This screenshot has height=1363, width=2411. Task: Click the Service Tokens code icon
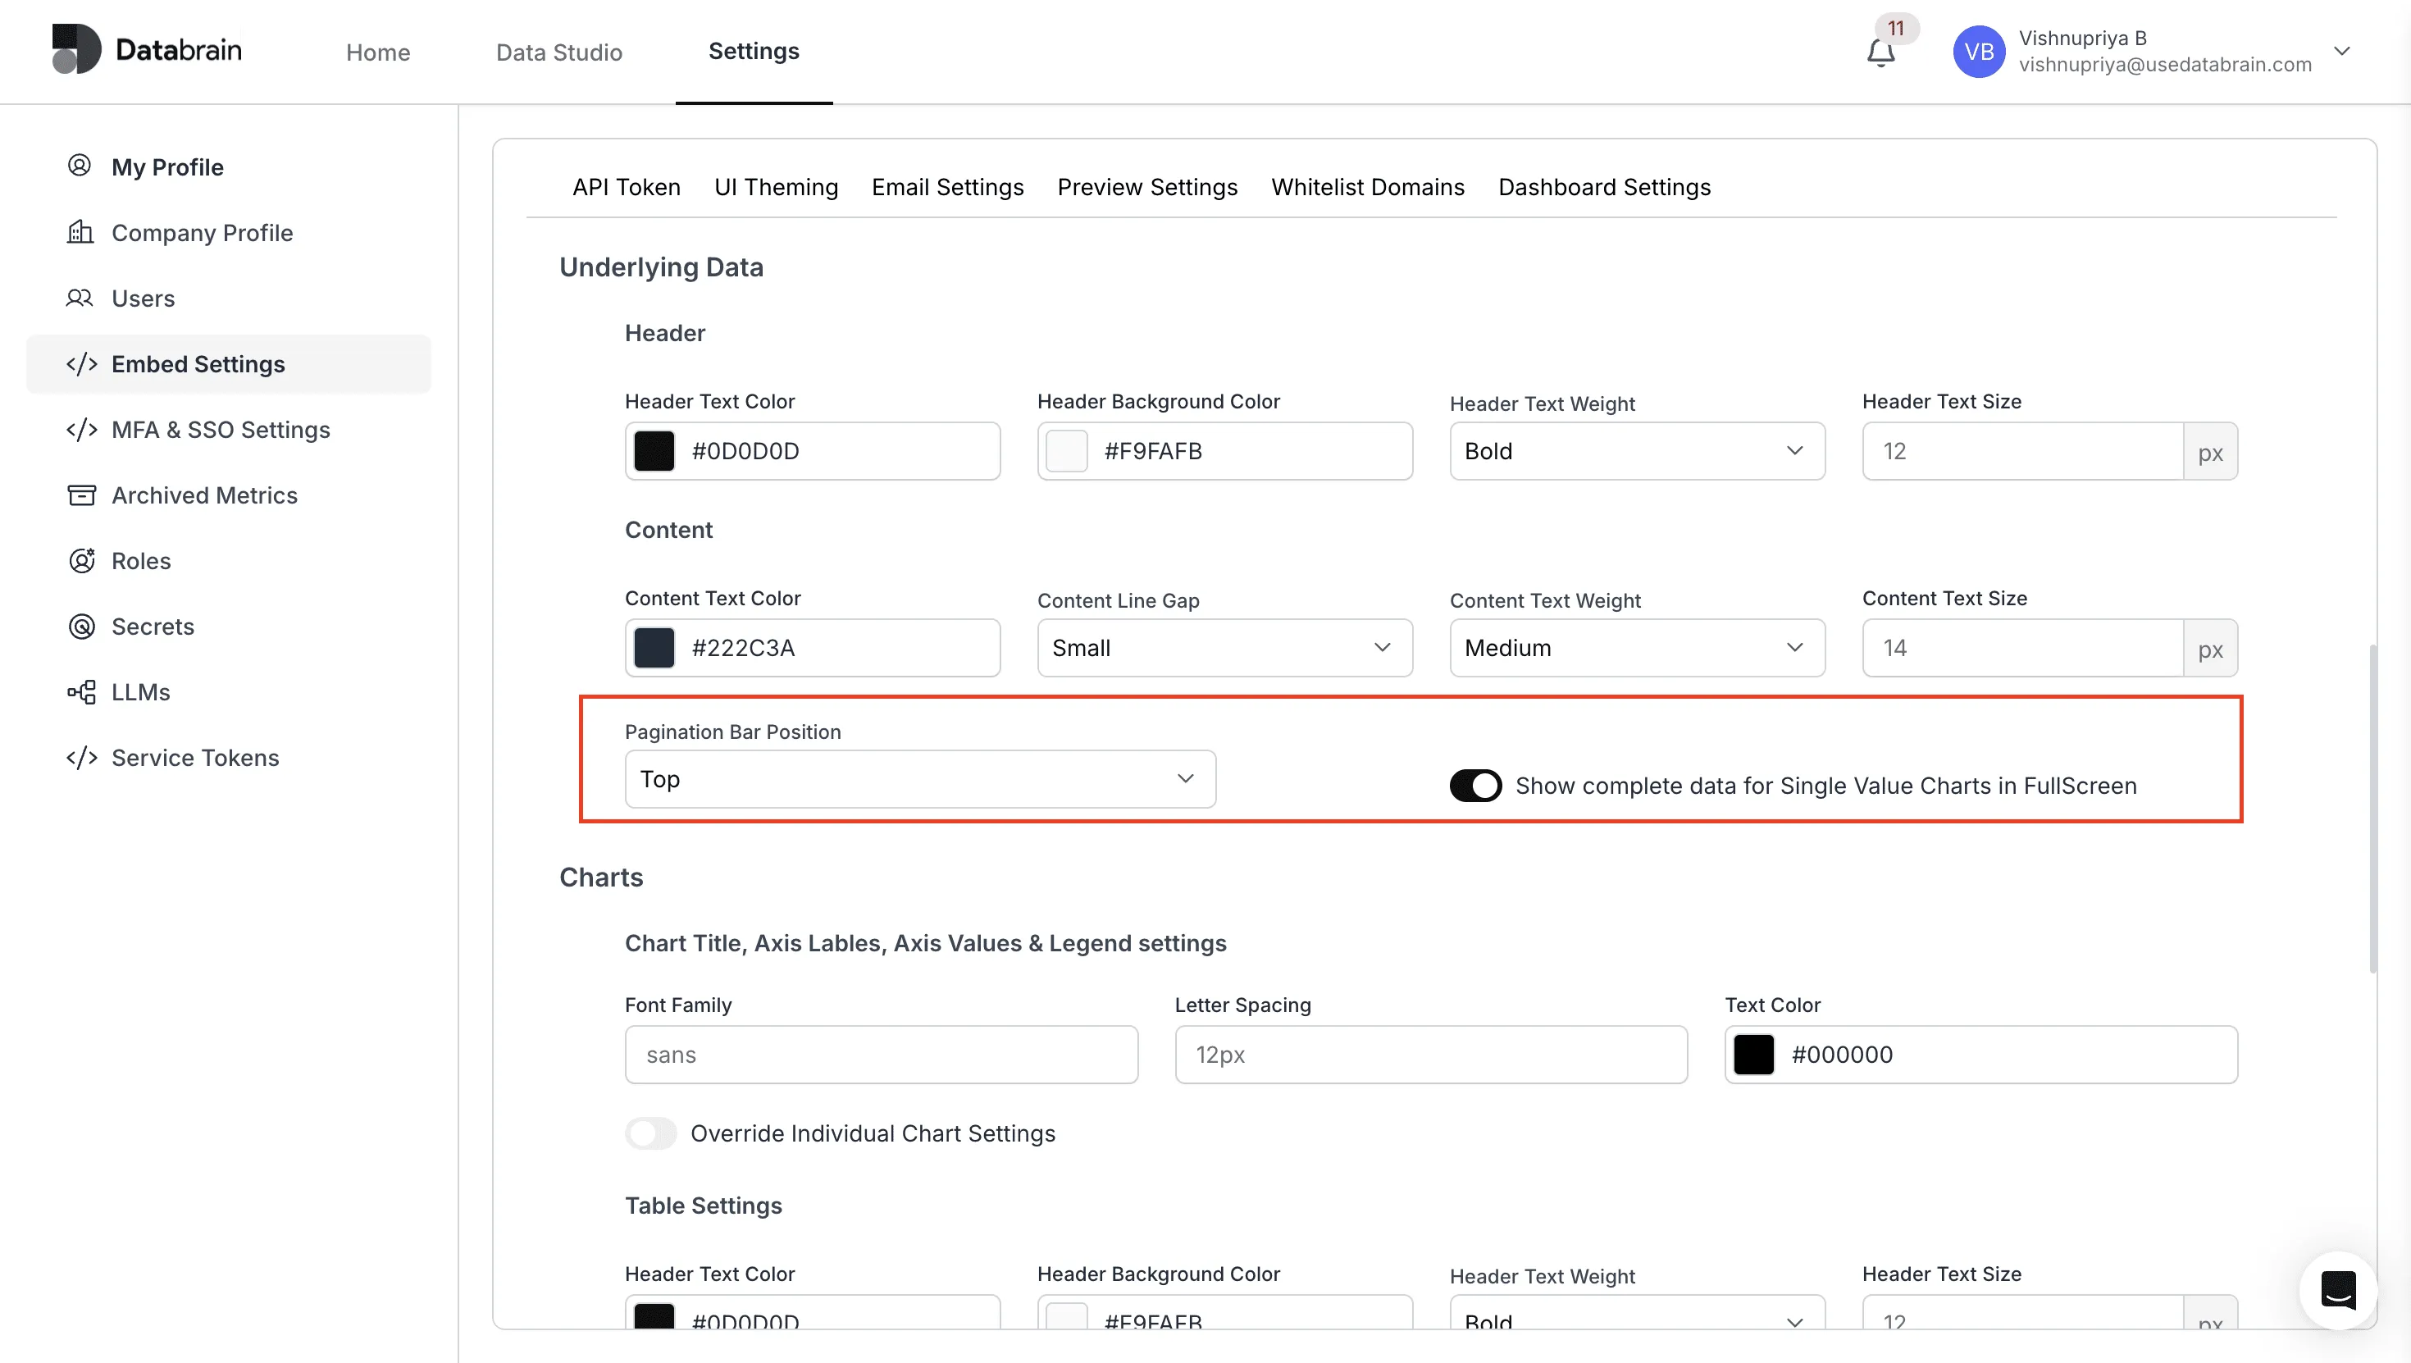81,757
